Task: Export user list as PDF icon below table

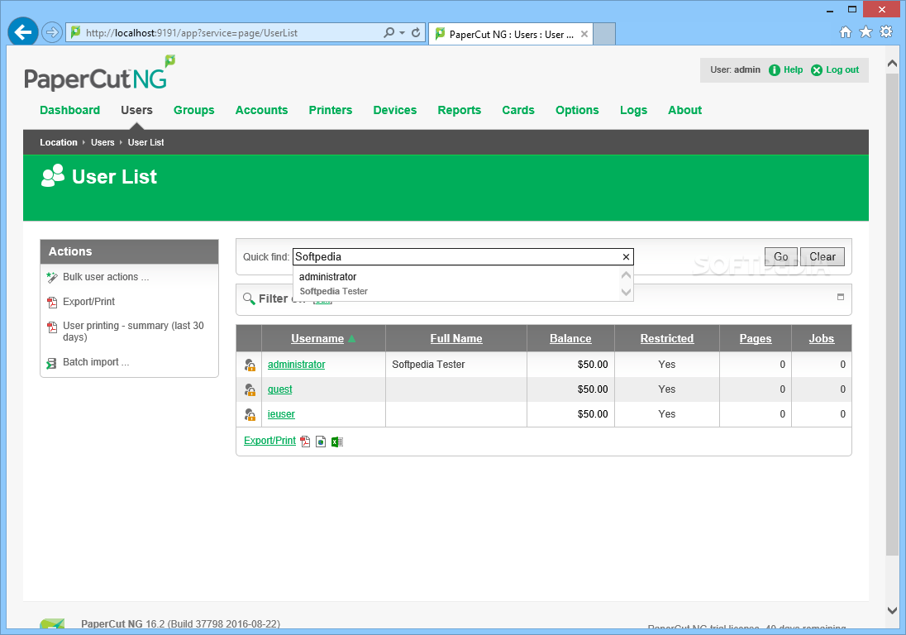Action: tap(305, 442)
